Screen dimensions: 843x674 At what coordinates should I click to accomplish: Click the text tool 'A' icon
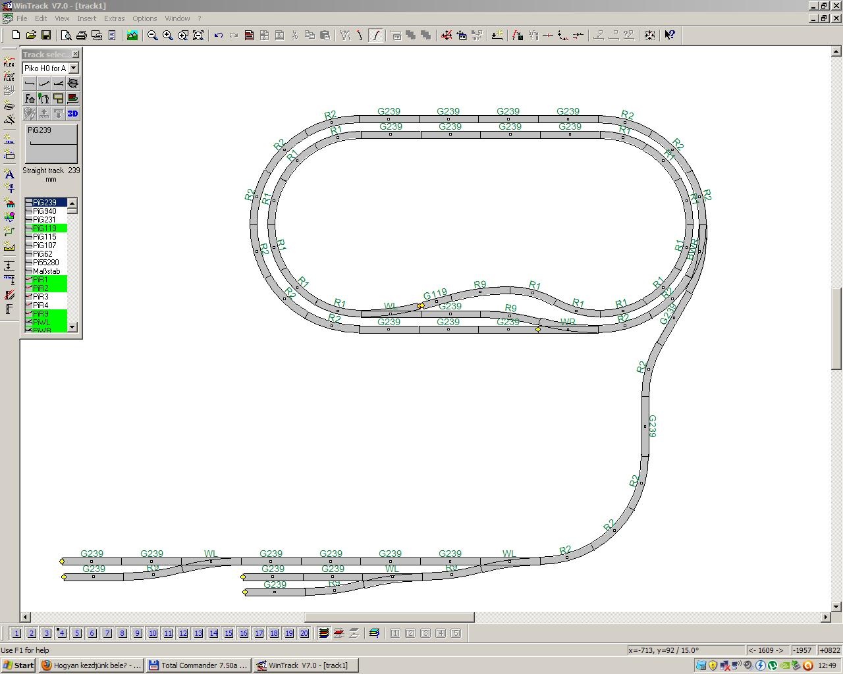[x=9, y=174]
